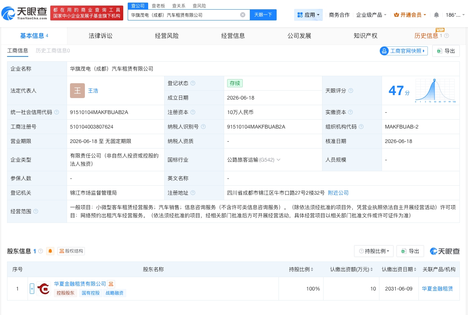Switch to the 查老板 search tab
Image resolution: width=468 pixels, height=315 pixels.
point(158,6)
